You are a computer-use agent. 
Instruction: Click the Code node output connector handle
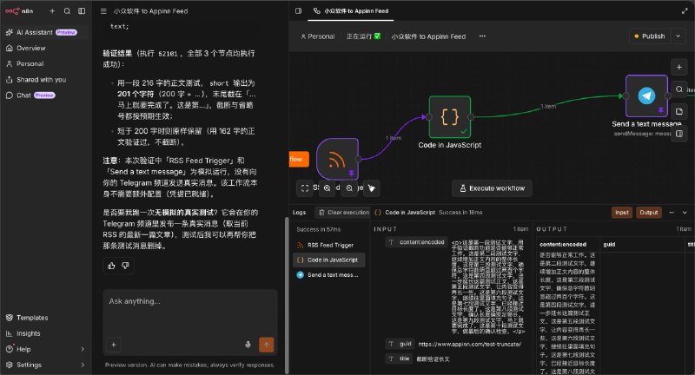(471, 117)
